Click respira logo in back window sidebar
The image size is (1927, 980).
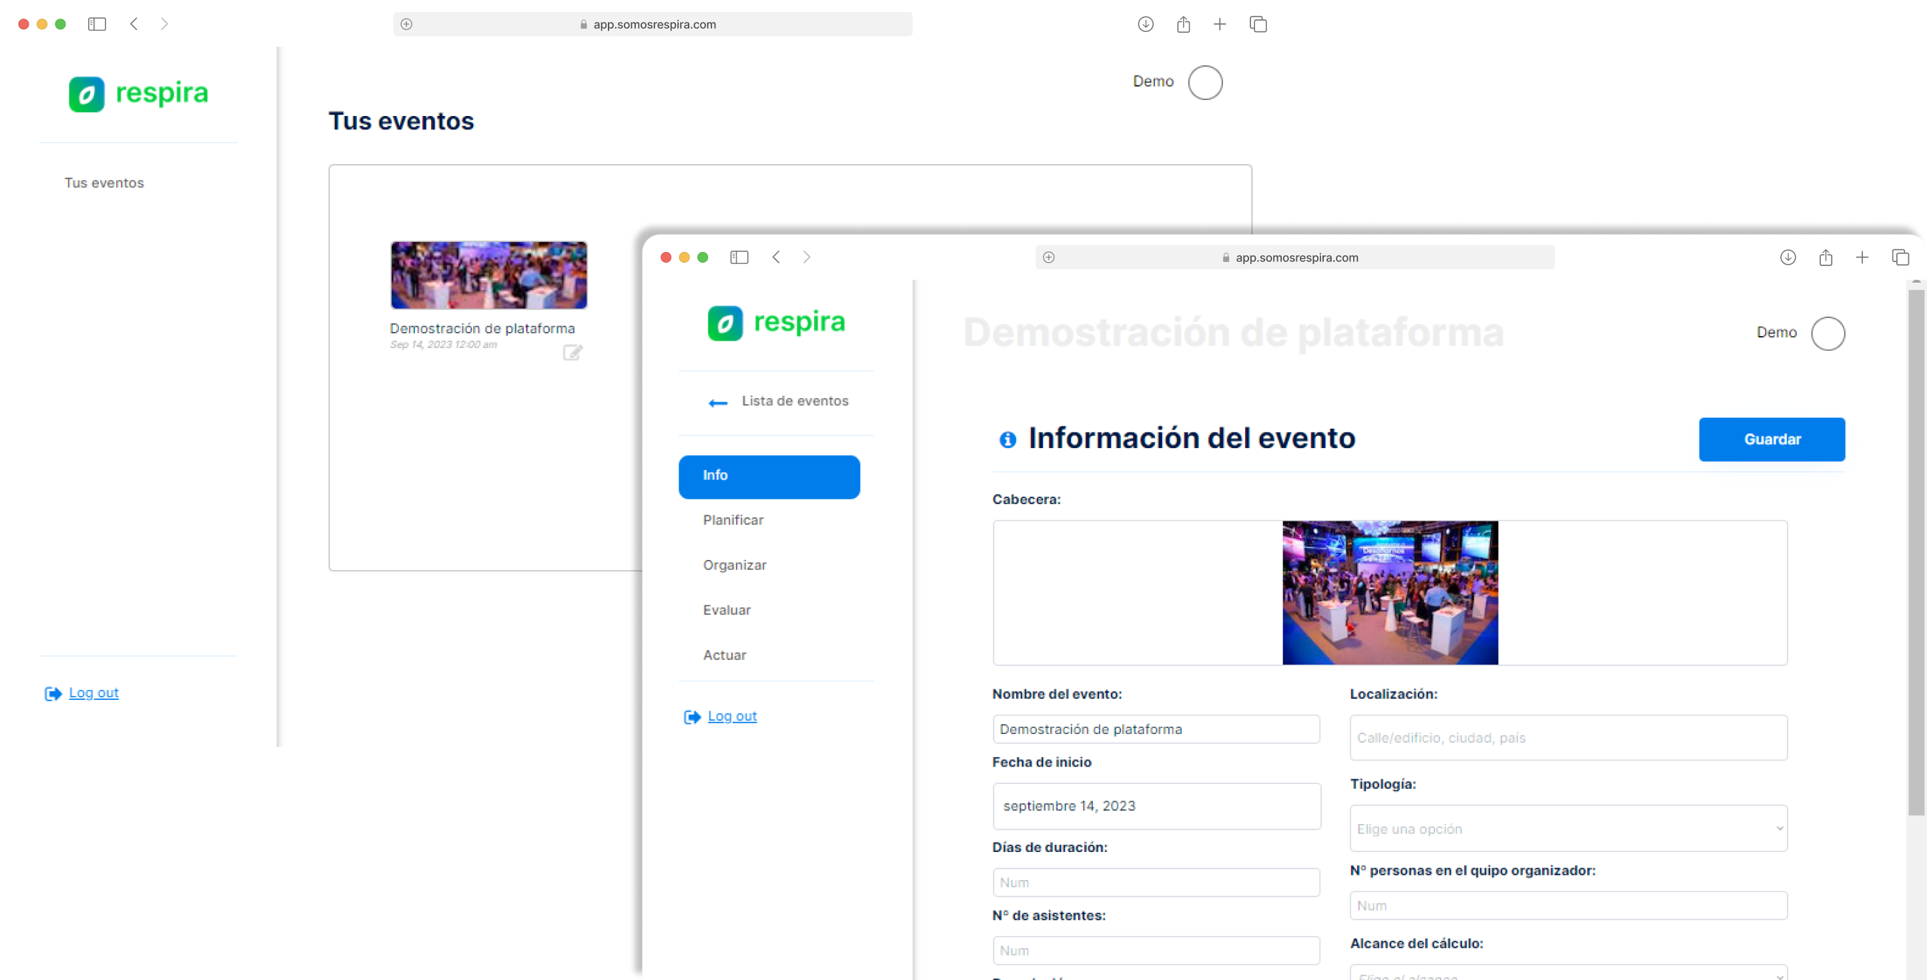click(x=138, y=93)
